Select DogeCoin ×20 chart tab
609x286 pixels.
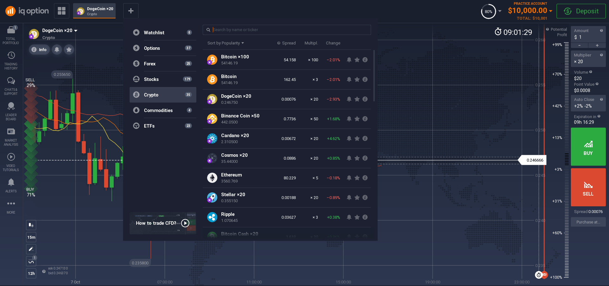94,11
